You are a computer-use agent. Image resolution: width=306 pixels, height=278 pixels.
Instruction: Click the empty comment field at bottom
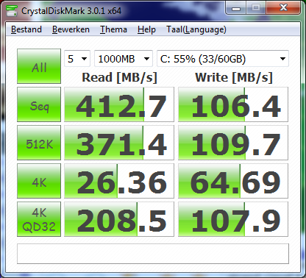pyautogui.click(x=153, y=254)
